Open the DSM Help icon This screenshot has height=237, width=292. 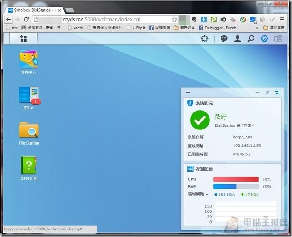29,165
